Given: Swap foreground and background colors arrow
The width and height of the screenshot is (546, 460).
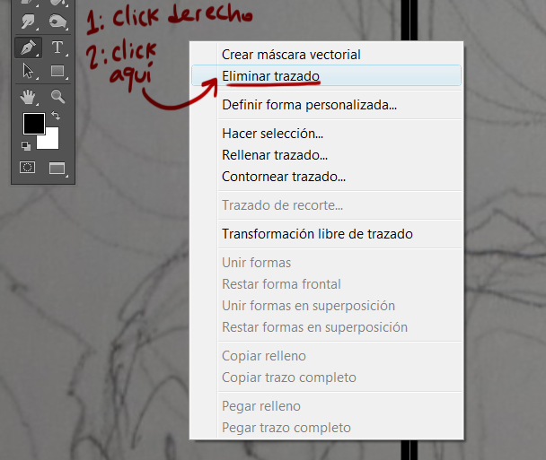Looking at the screenshot, I should click(56, 115).
